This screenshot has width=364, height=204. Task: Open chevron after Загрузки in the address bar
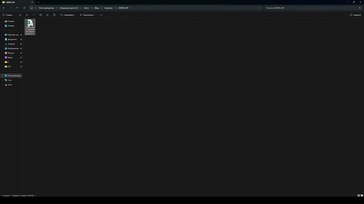point(115,8)
